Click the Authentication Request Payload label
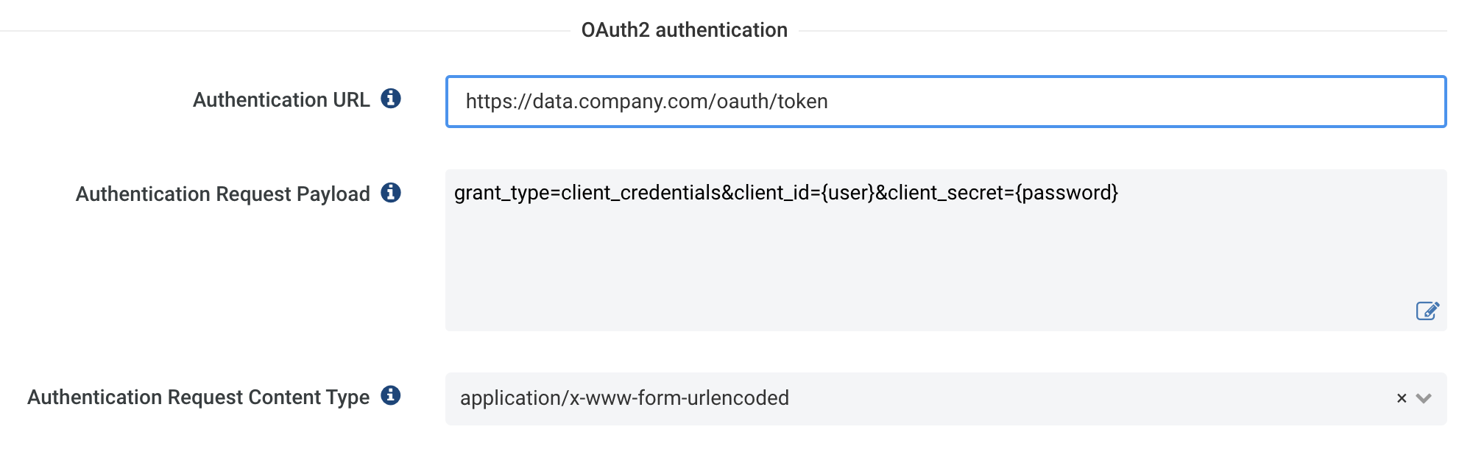This screenshot has width=1459, height=449. pyautogui.click(x=223, y=194)
